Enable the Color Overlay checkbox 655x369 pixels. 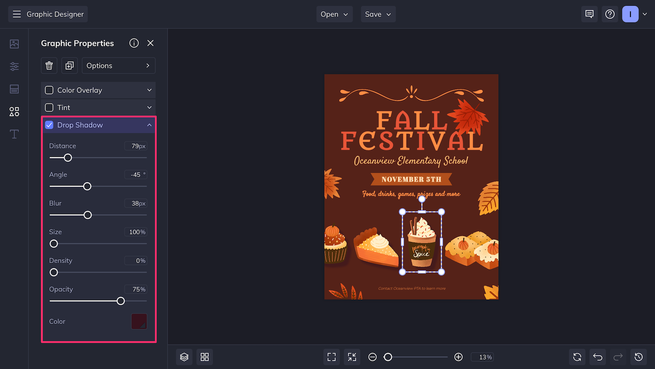tap(49, 90)
